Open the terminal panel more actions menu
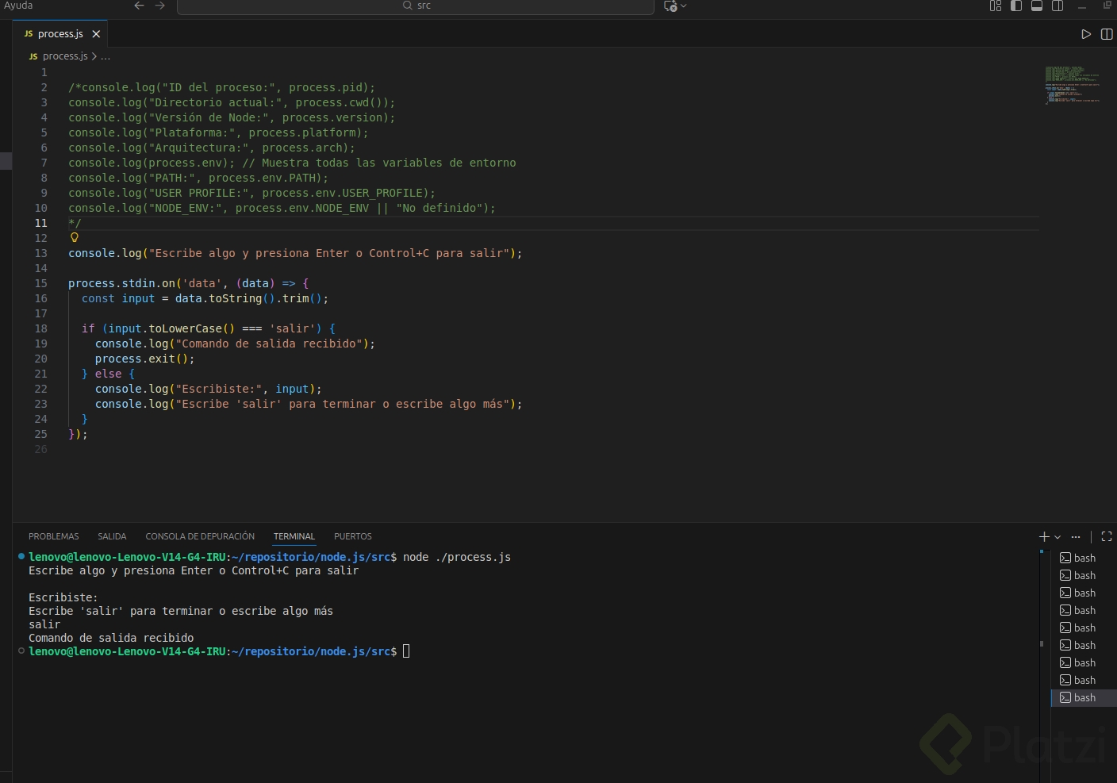Viewport: 1117px width, 783px height. coord(1076,536)
